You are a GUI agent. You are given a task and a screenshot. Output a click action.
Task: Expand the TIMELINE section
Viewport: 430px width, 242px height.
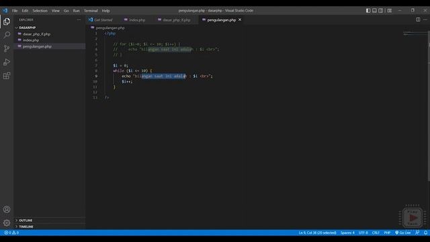coord(26,227)
